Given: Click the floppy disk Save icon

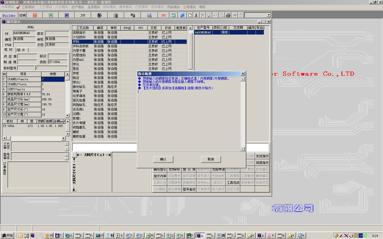Looking at the screenshot, I should click(209, 15).
